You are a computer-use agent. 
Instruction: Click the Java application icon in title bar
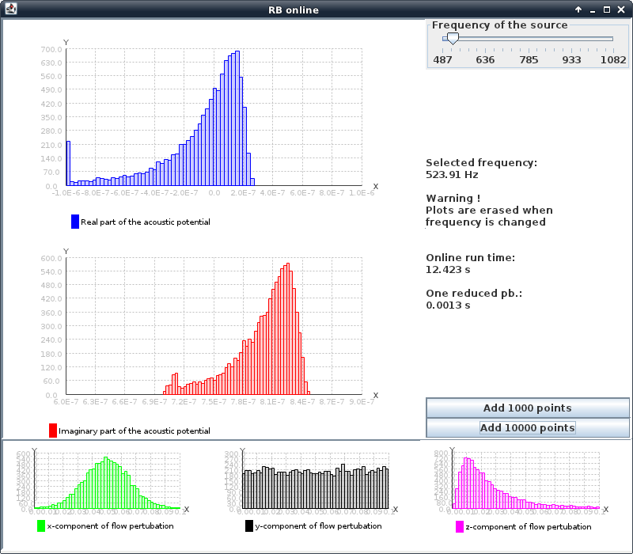pyautogui.click(x=9, y=9)
